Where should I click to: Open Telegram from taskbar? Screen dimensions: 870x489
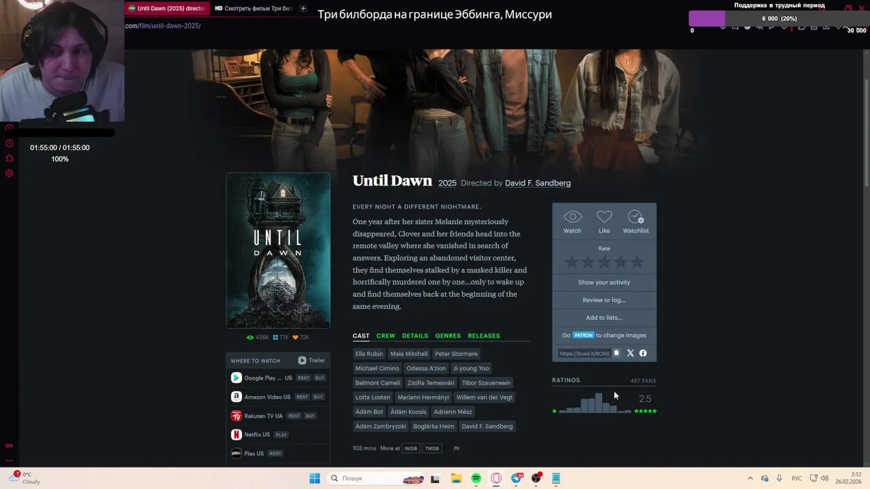517,478
